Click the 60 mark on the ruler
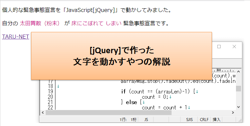250x126 pixels. (219, 70)
